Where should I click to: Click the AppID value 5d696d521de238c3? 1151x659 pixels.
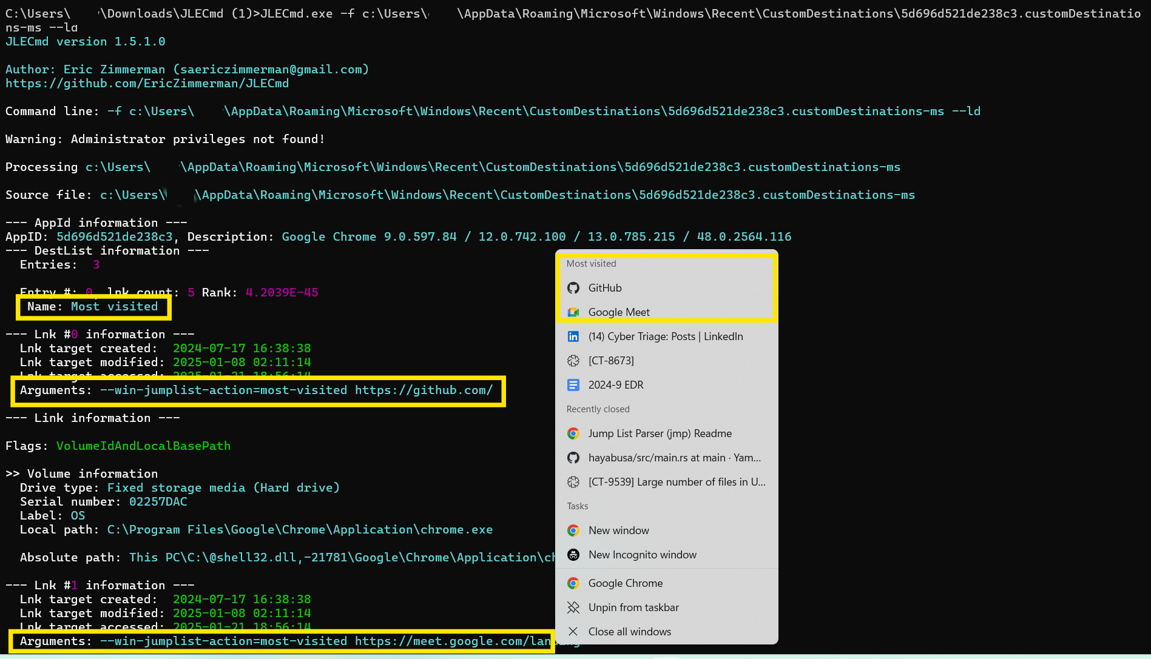pyautogui.click(x=114, y=236)
